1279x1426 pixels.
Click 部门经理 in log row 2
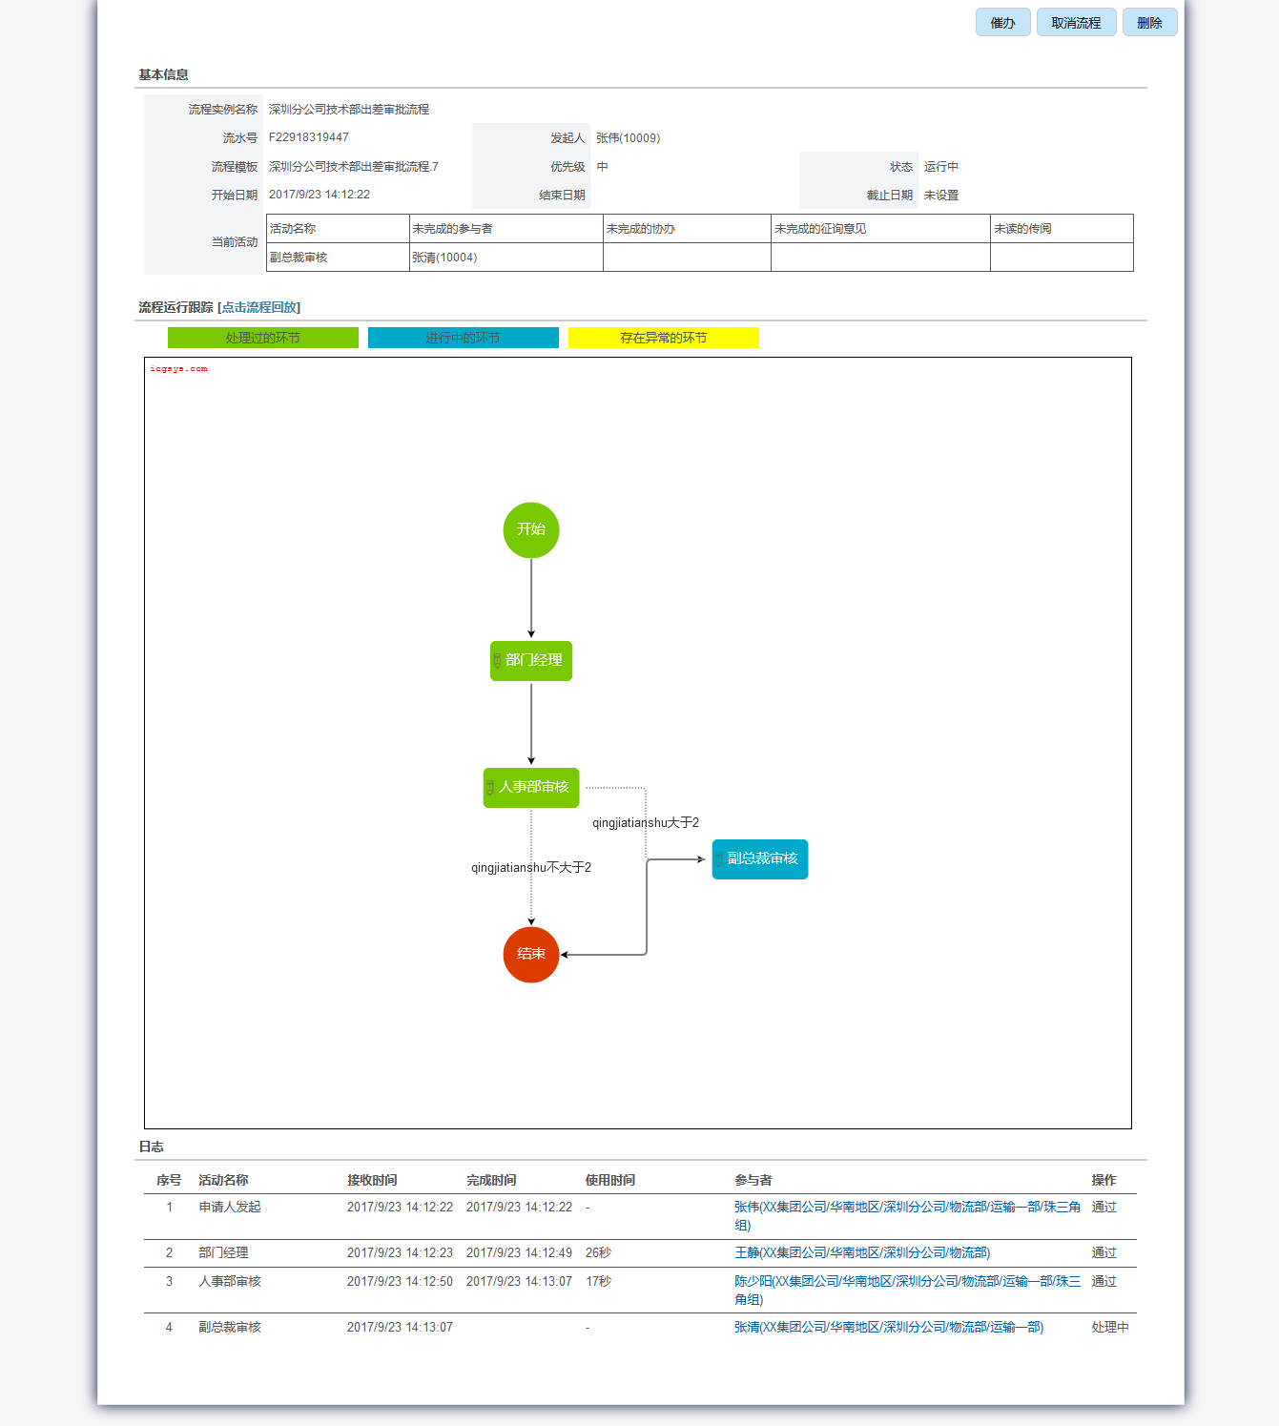[x=223, y=1252]
